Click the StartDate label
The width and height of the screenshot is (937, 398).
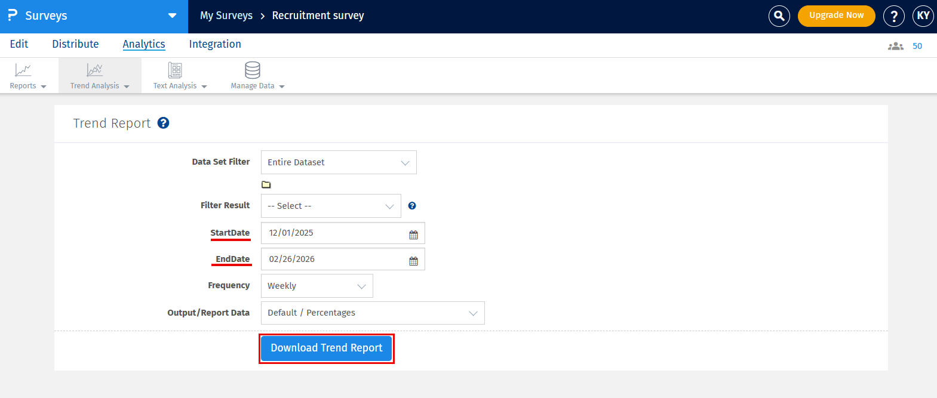(230, 233)
